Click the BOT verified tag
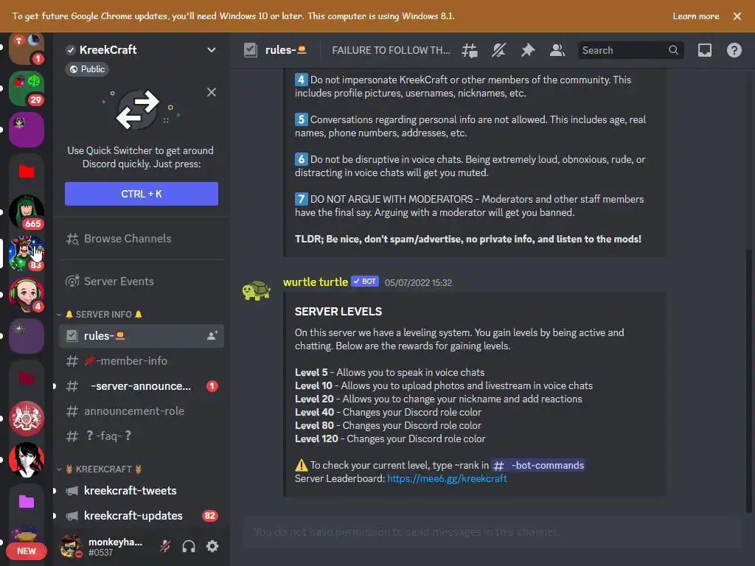The image size is (755, 566). pyautogui.click(x=365, y=282)
